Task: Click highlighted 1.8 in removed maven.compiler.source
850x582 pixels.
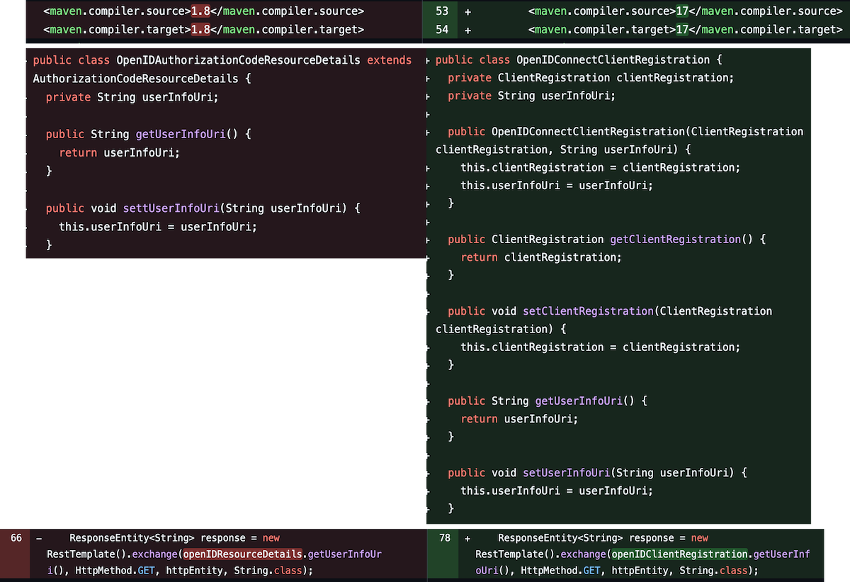Action: (x=200, y=11)
